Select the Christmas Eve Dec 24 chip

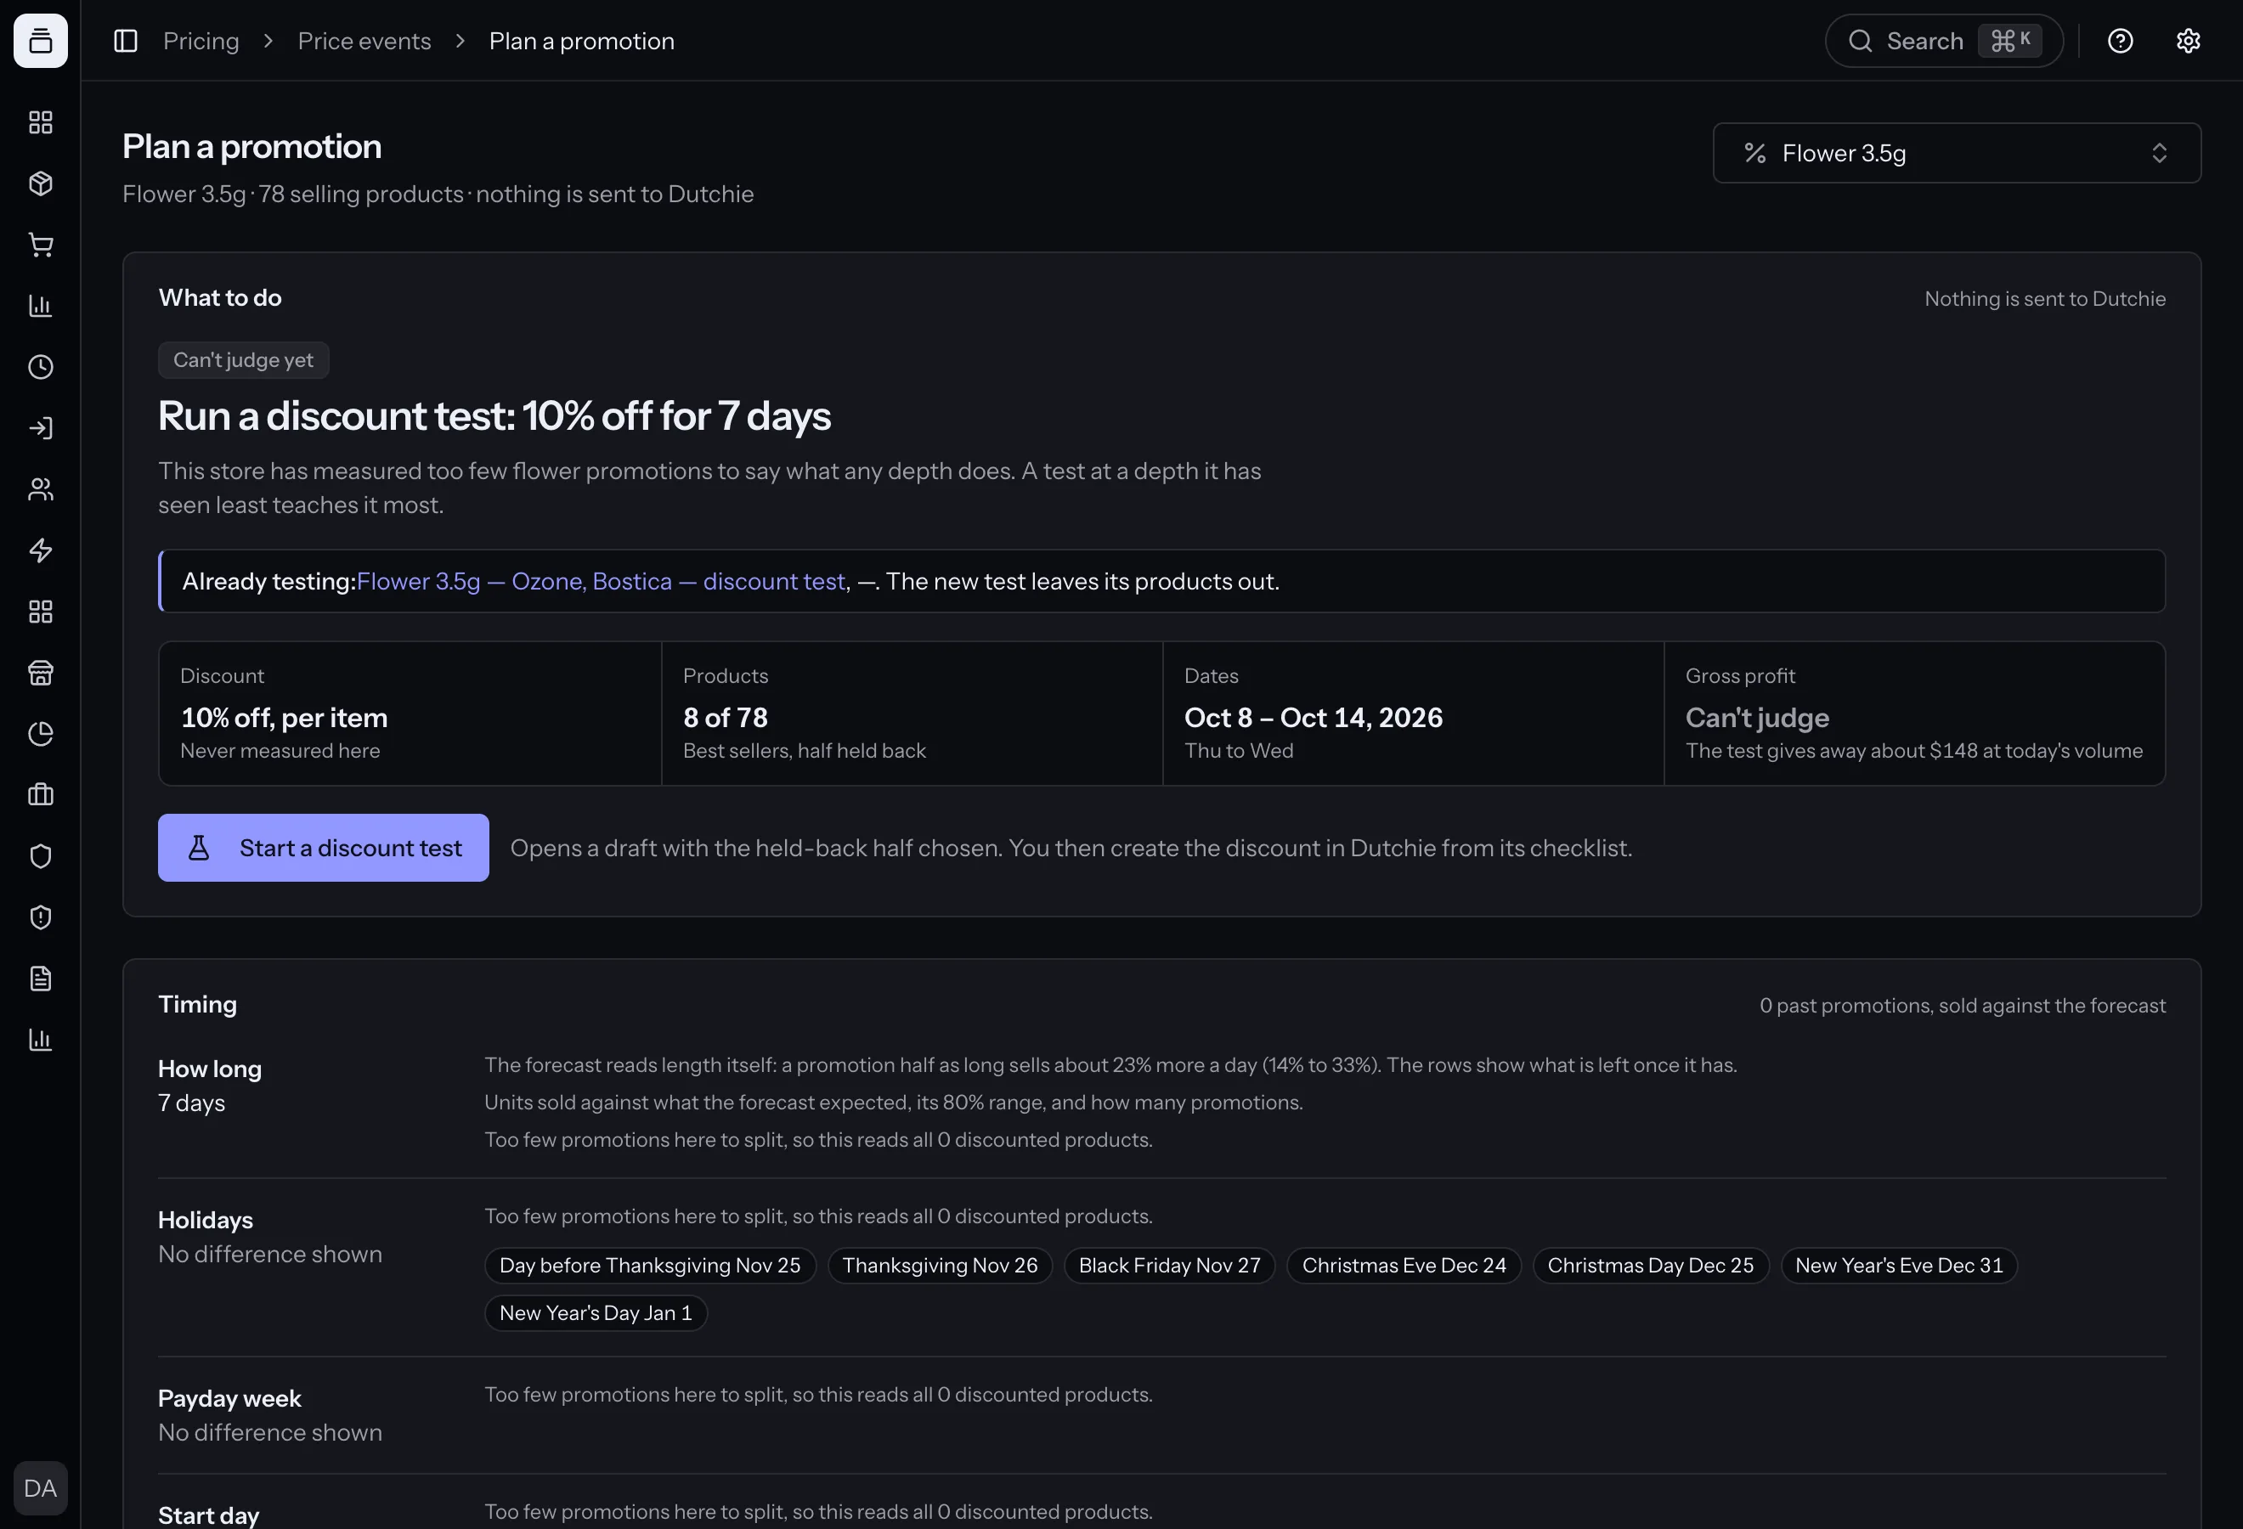click(1404, 1265)
